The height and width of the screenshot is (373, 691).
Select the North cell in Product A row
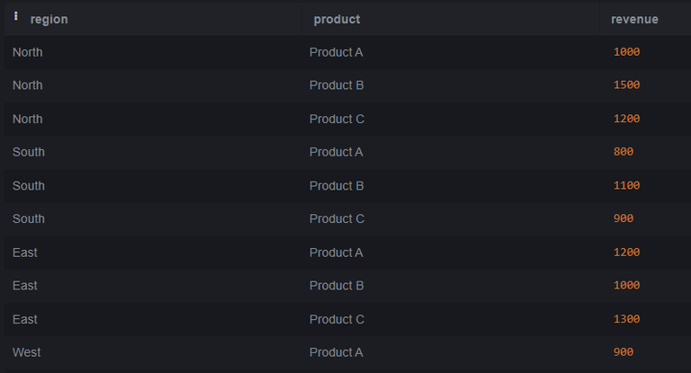pyautogui.click(x=28, y=52)
